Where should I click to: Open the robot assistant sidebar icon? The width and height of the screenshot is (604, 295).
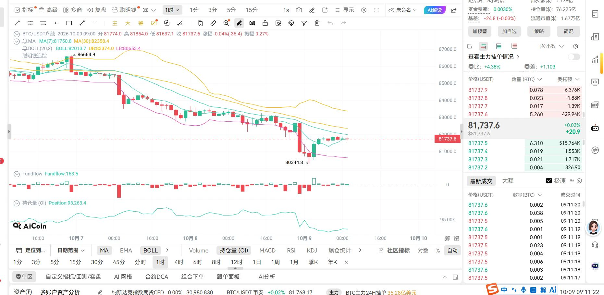pyautogui.click(x=595, y=128)
